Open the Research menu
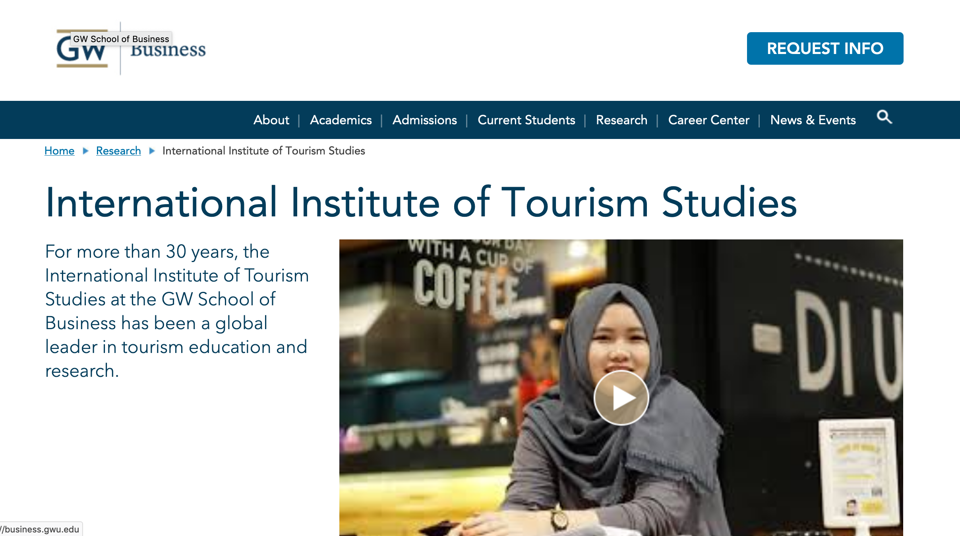Screen dimensions: 960x536 click(621, 120)
